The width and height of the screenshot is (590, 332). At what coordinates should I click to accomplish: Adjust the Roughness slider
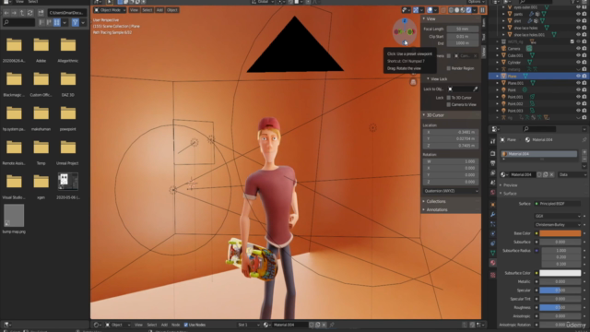tap(560, 307)
